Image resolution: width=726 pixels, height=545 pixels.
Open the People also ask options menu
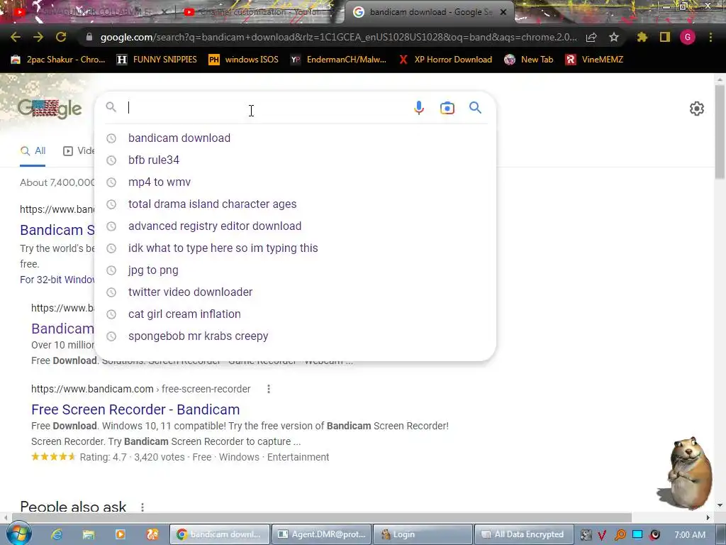142,507
